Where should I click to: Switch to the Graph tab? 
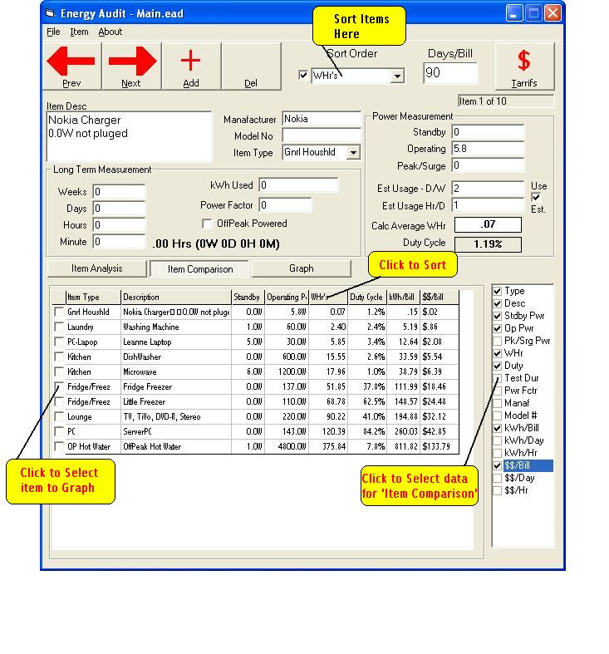point(301,268)
